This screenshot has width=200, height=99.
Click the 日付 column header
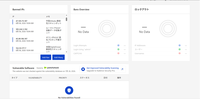coord(105,78)
